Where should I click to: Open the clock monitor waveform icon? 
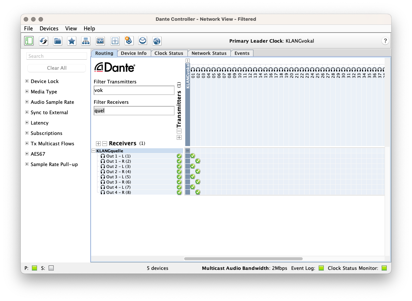100,41
